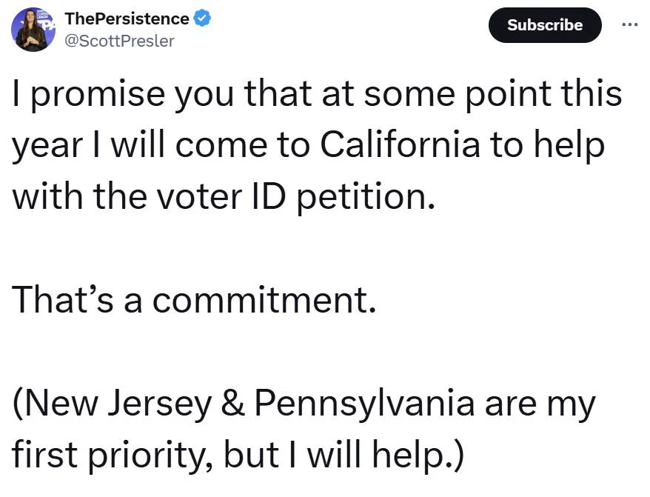Click the ampersand between New Jersey and Pennsylvania
The image size is (650, 497).
point(233,403)
